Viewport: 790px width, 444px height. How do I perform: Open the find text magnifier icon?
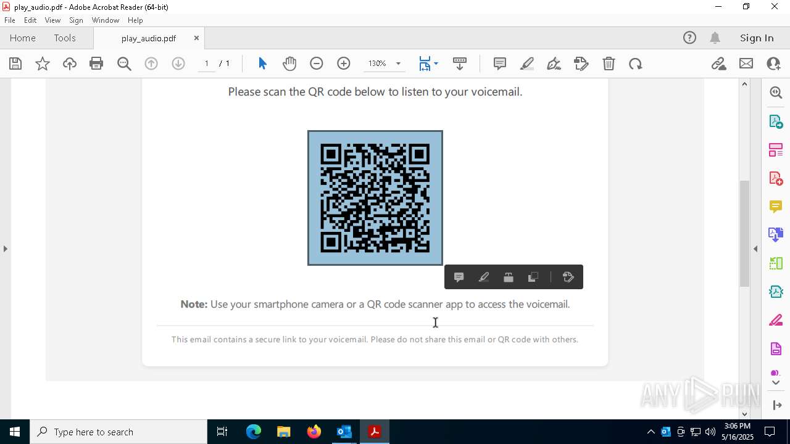tap(124, 64)
